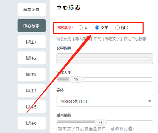This screenshot has height=133, width=158.
Task: Open the 文字颜色 color picker
Action: point(105,58)
